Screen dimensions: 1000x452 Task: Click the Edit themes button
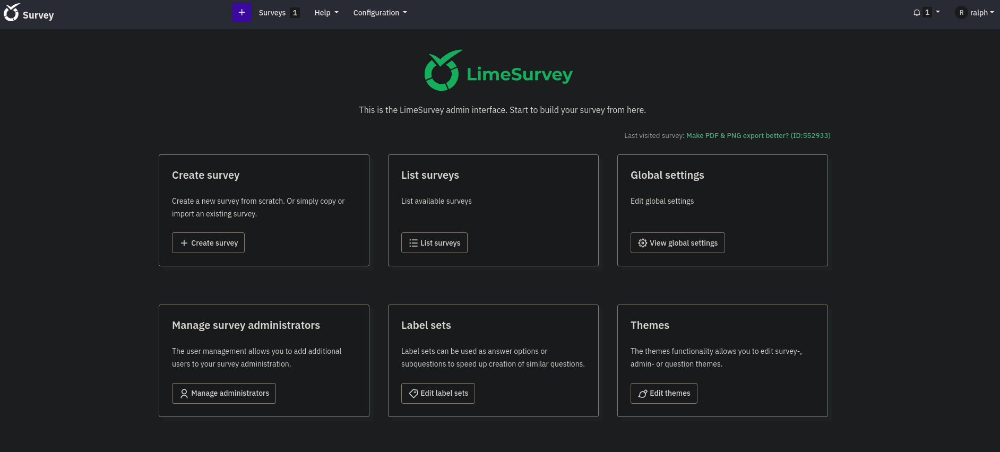coord(663,393)
